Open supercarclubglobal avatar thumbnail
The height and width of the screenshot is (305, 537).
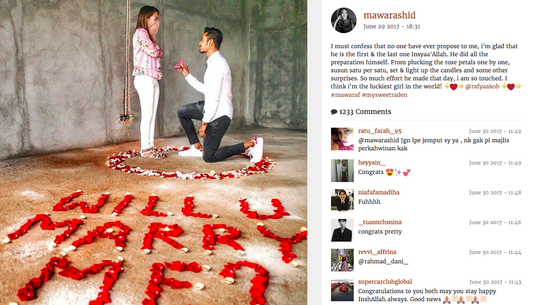point(342,290)
